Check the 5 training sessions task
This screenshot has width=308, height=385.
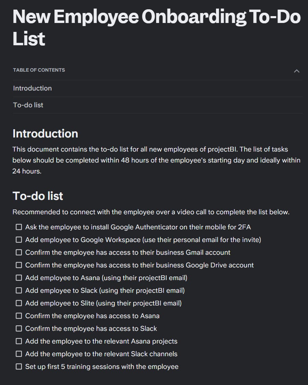19,366
